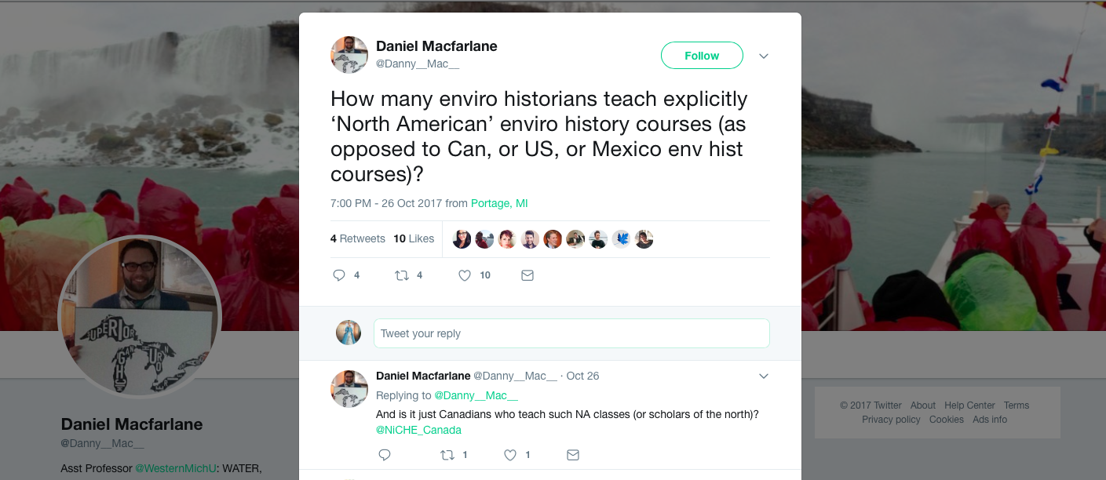1106x480 pixels.
Task: Like the follow-up reply tweet
Action: click(x=510, y=455)
